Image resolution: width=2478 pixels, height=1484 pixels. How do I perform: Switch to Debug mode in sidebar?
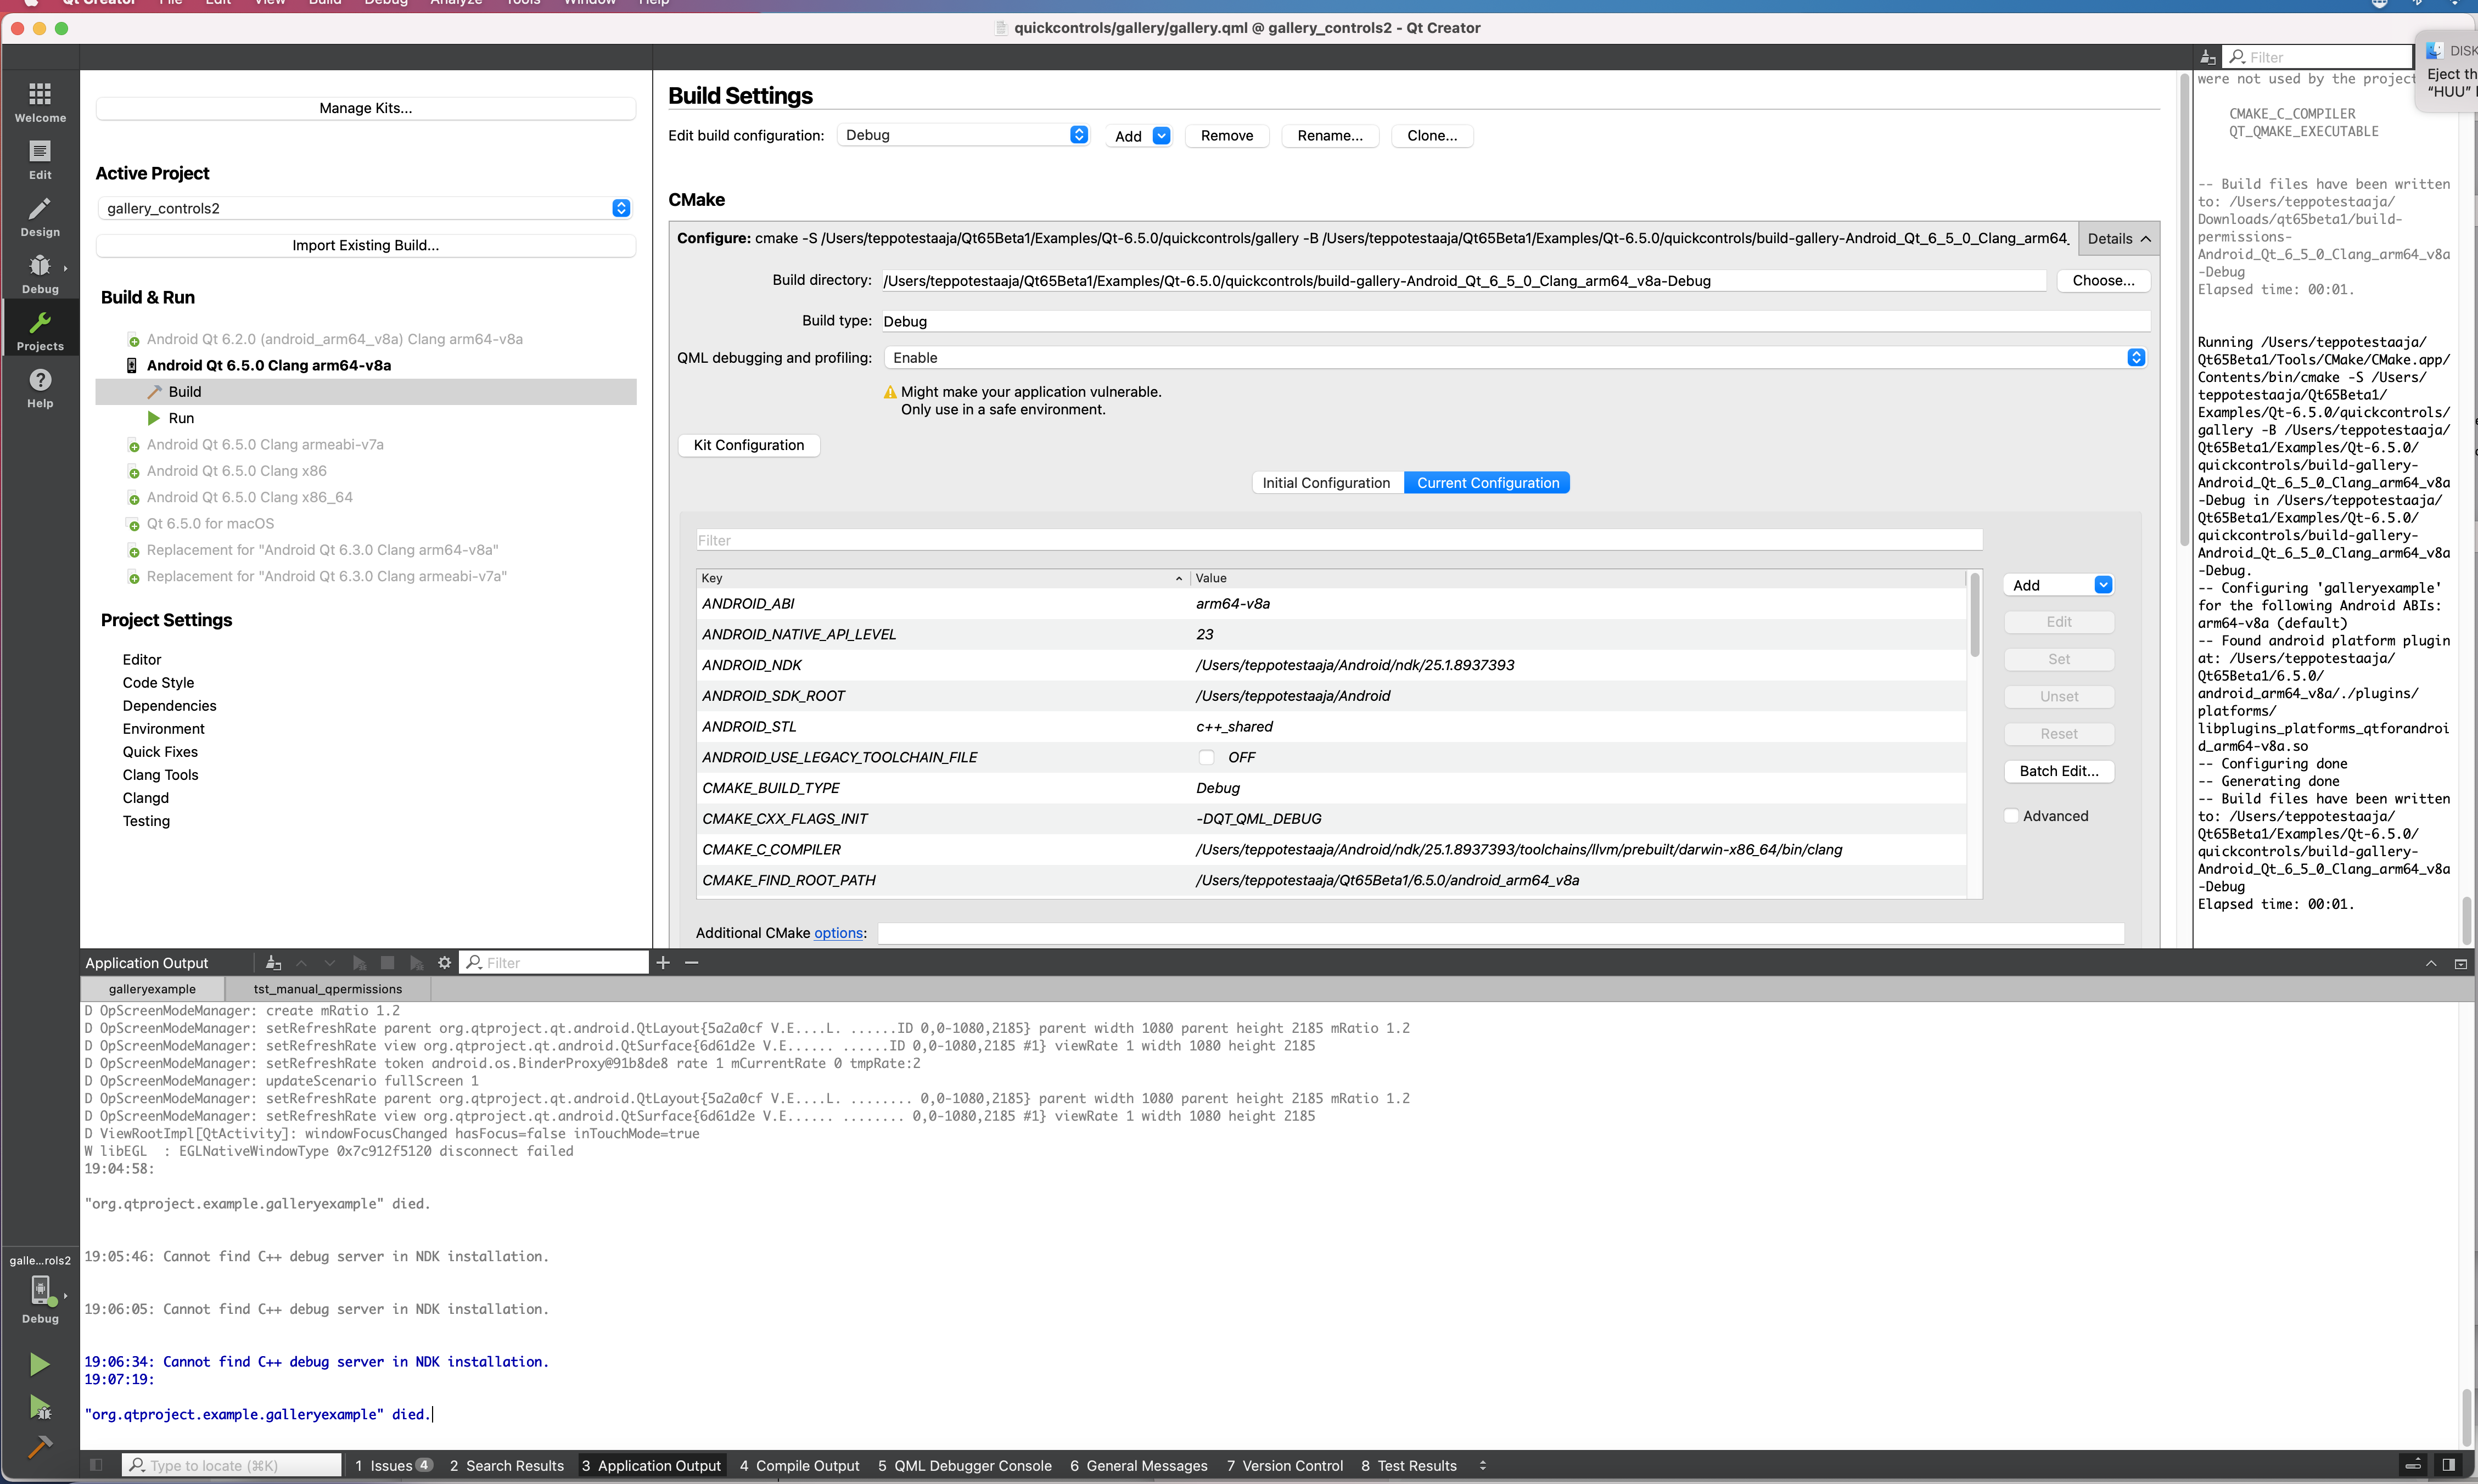click(40, 274)
